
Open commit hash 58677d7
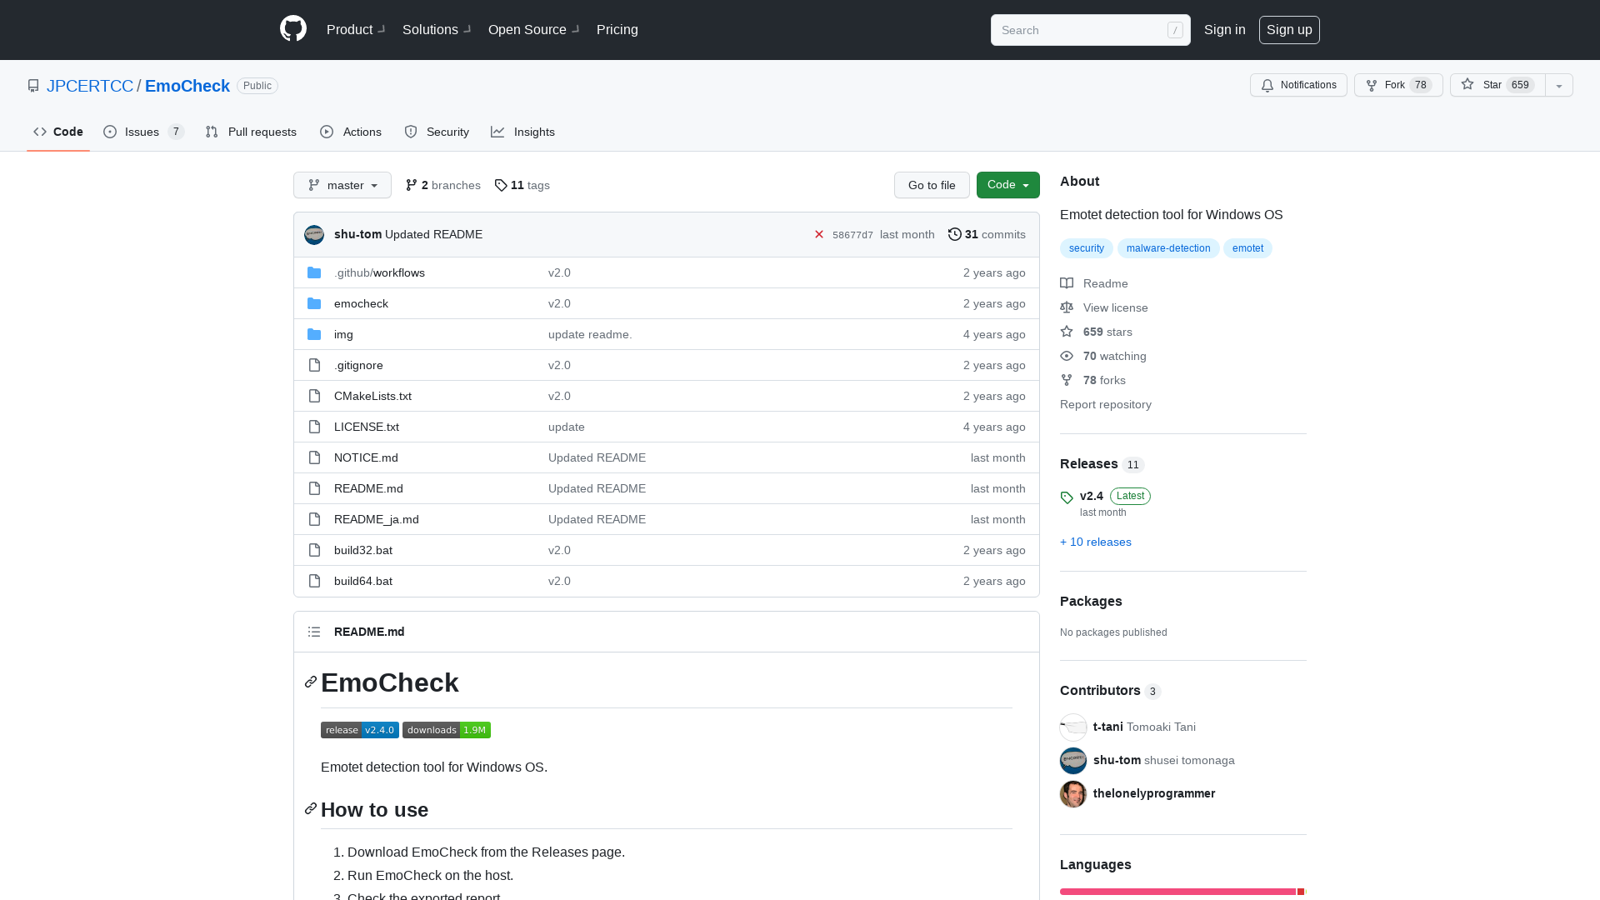coord(852,235)
